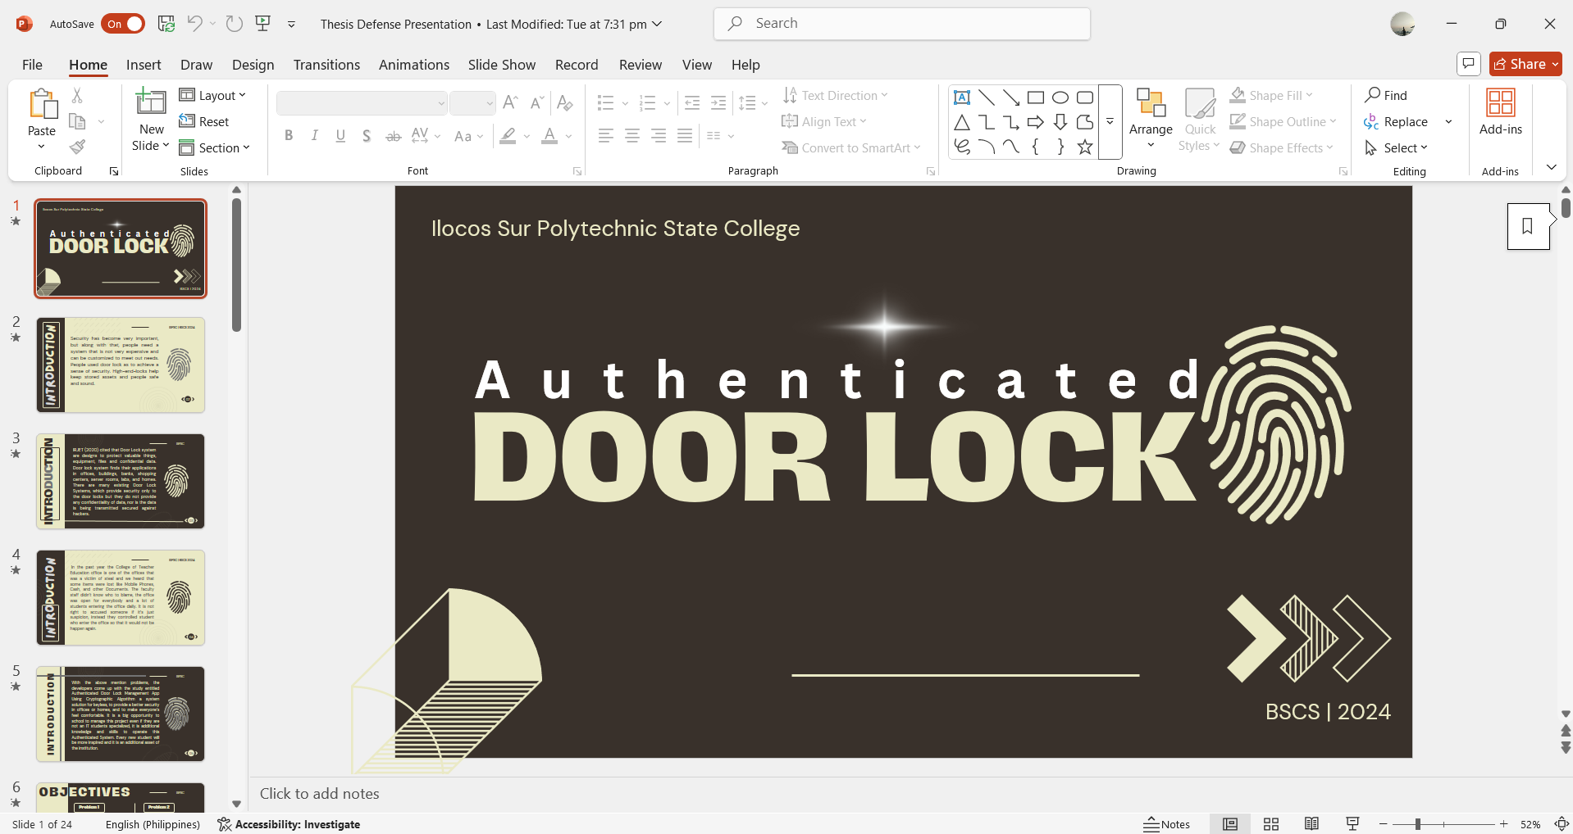Open the Arrange dropdown

tap(1151, 120)
